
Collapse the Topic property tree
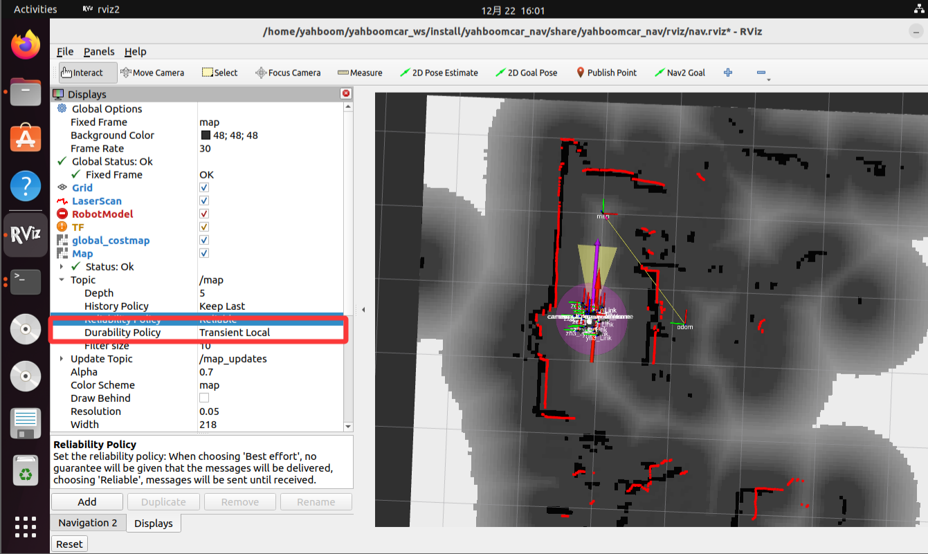coord(62,280)
